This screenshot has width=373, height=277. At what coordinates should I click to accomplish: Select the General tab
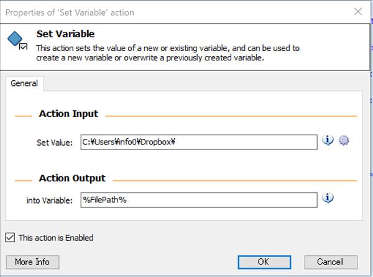(24, 83)
